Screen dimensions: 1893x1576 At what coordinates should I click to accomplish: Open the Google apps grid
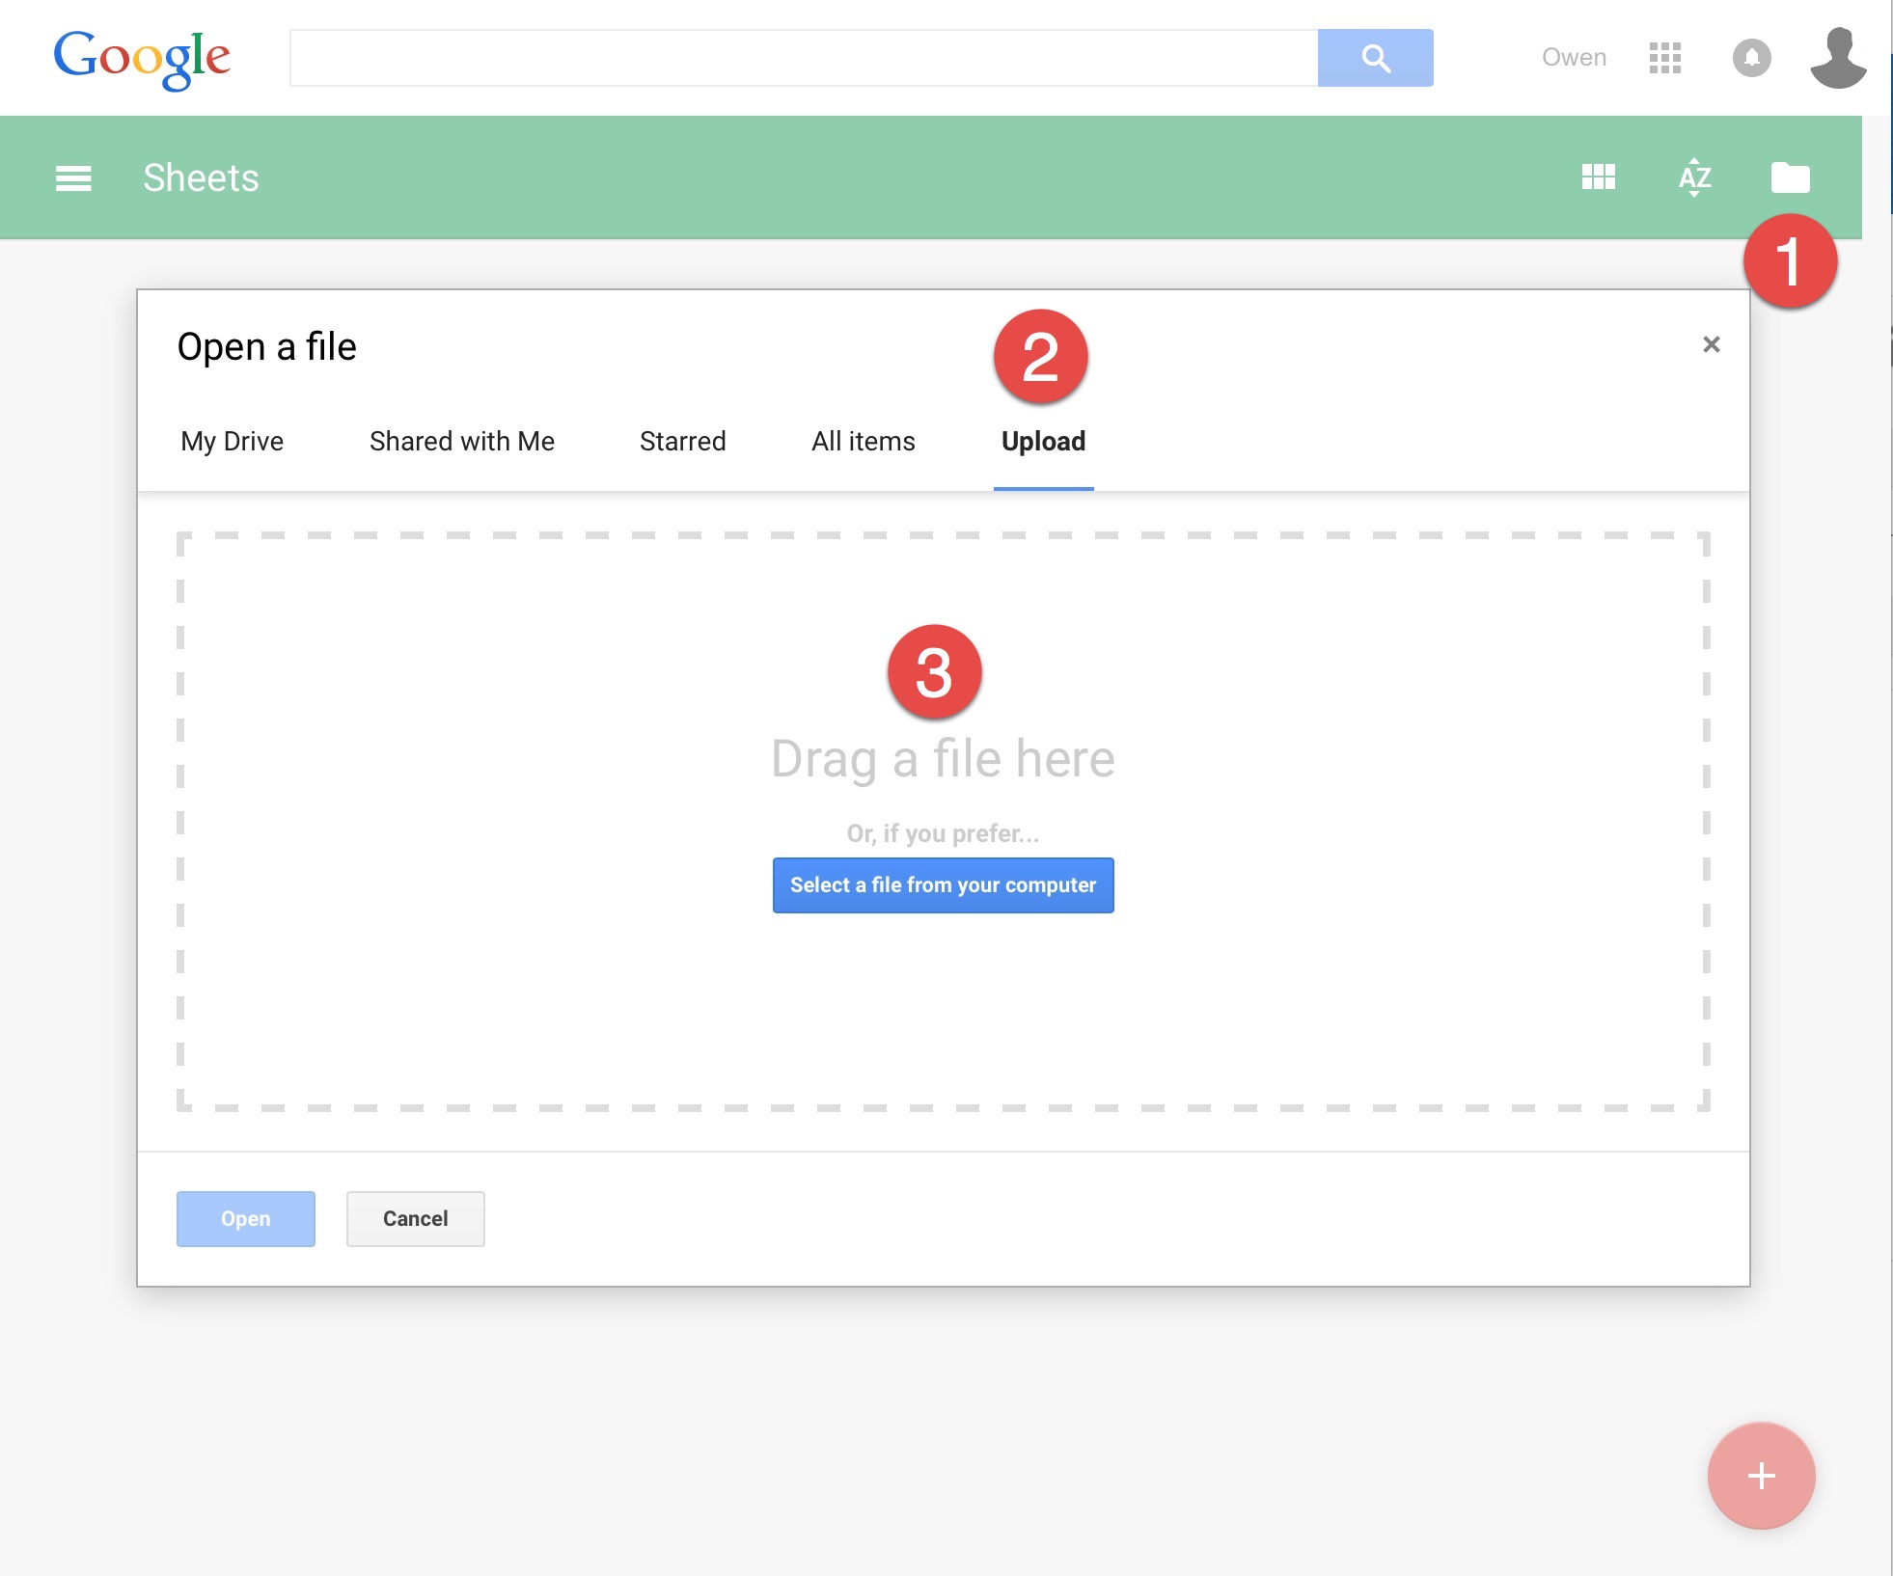[x=1664, y=58]
